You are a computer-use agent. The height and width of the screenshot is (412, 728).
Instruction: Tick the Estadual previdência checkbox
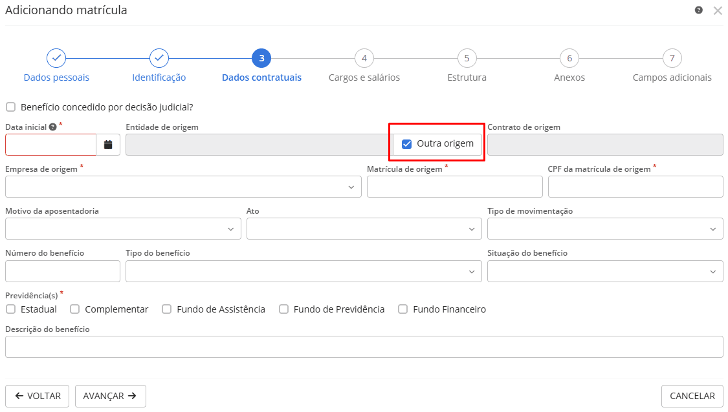tap(10, 309)
